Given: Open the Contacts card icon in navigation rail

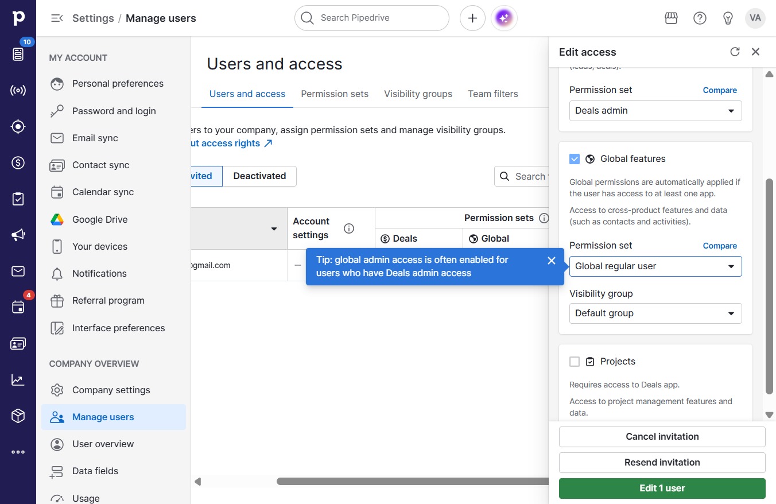Looking at the screenshot, I should coord(18,343).
